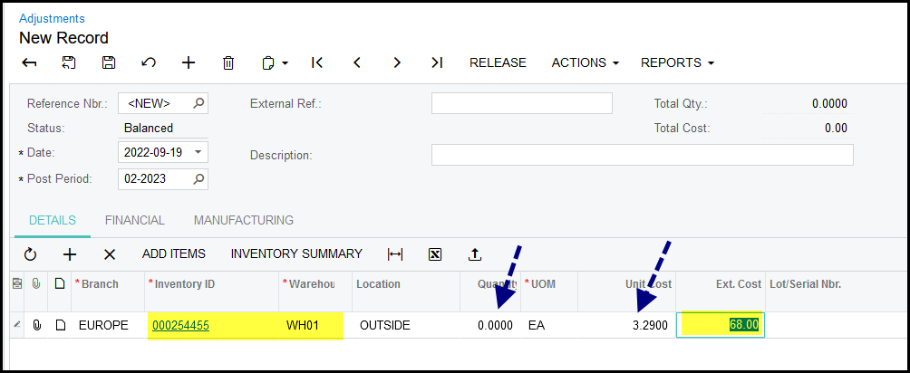Switch to the Financial tab
910x373 pixels.
click(134, 220)
